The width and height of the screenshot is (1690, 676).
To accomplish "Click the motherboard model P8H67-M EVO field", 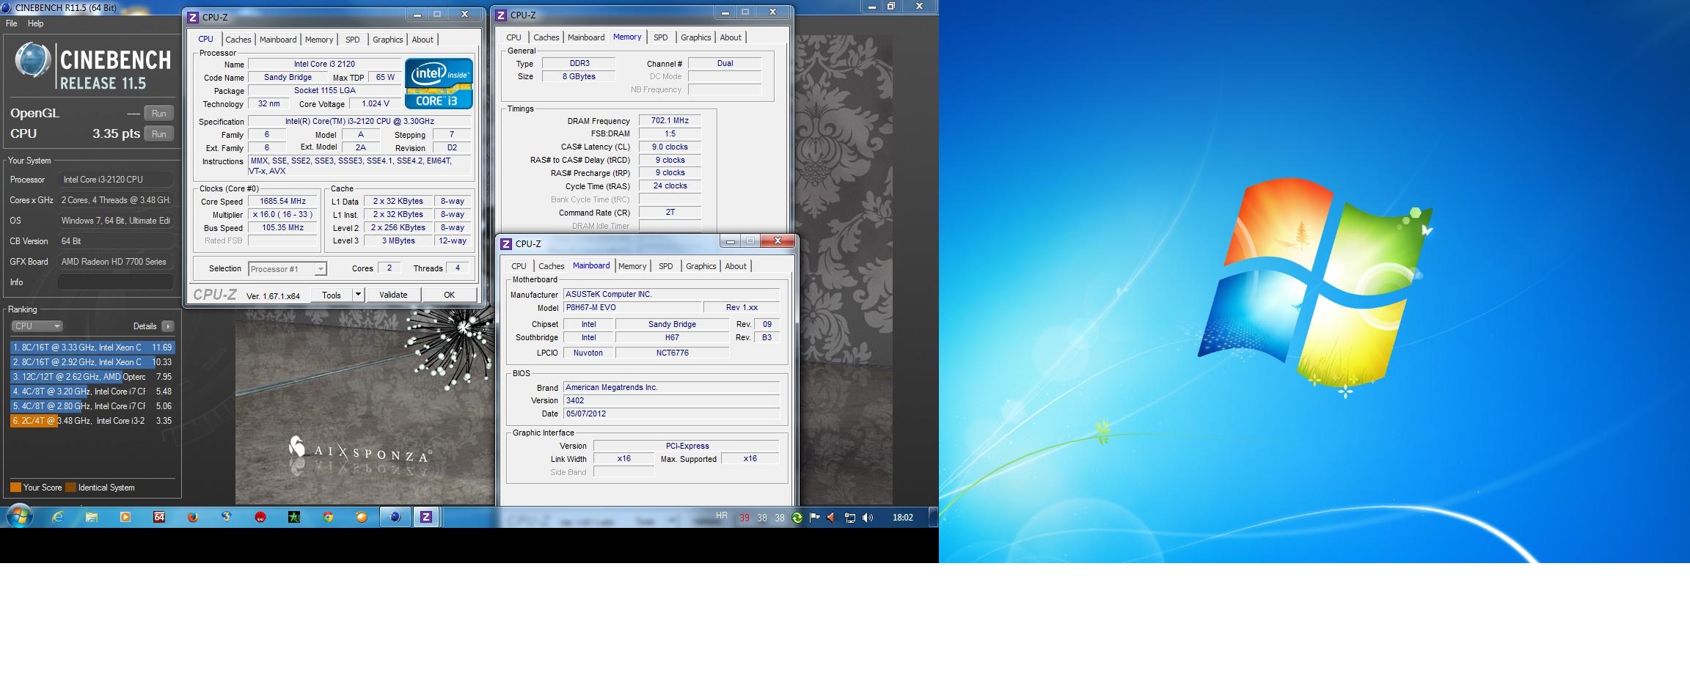I will click(x=632, y=308).
